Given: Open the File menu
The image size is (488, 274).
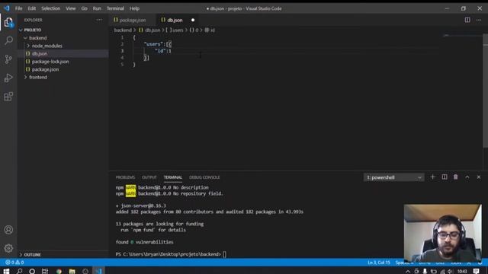Looking at the screenshot, I should point(18,8).
